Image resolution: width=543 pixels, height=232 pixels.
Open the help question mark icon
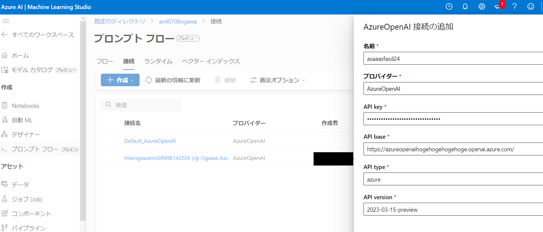[514, 7]
